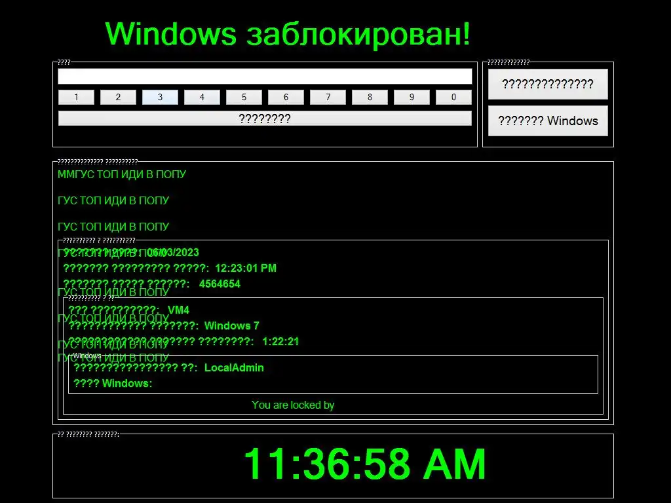The width and height of the screenshot is (671, 503).
Task: Click digit button 5
Action: (244, 97)
